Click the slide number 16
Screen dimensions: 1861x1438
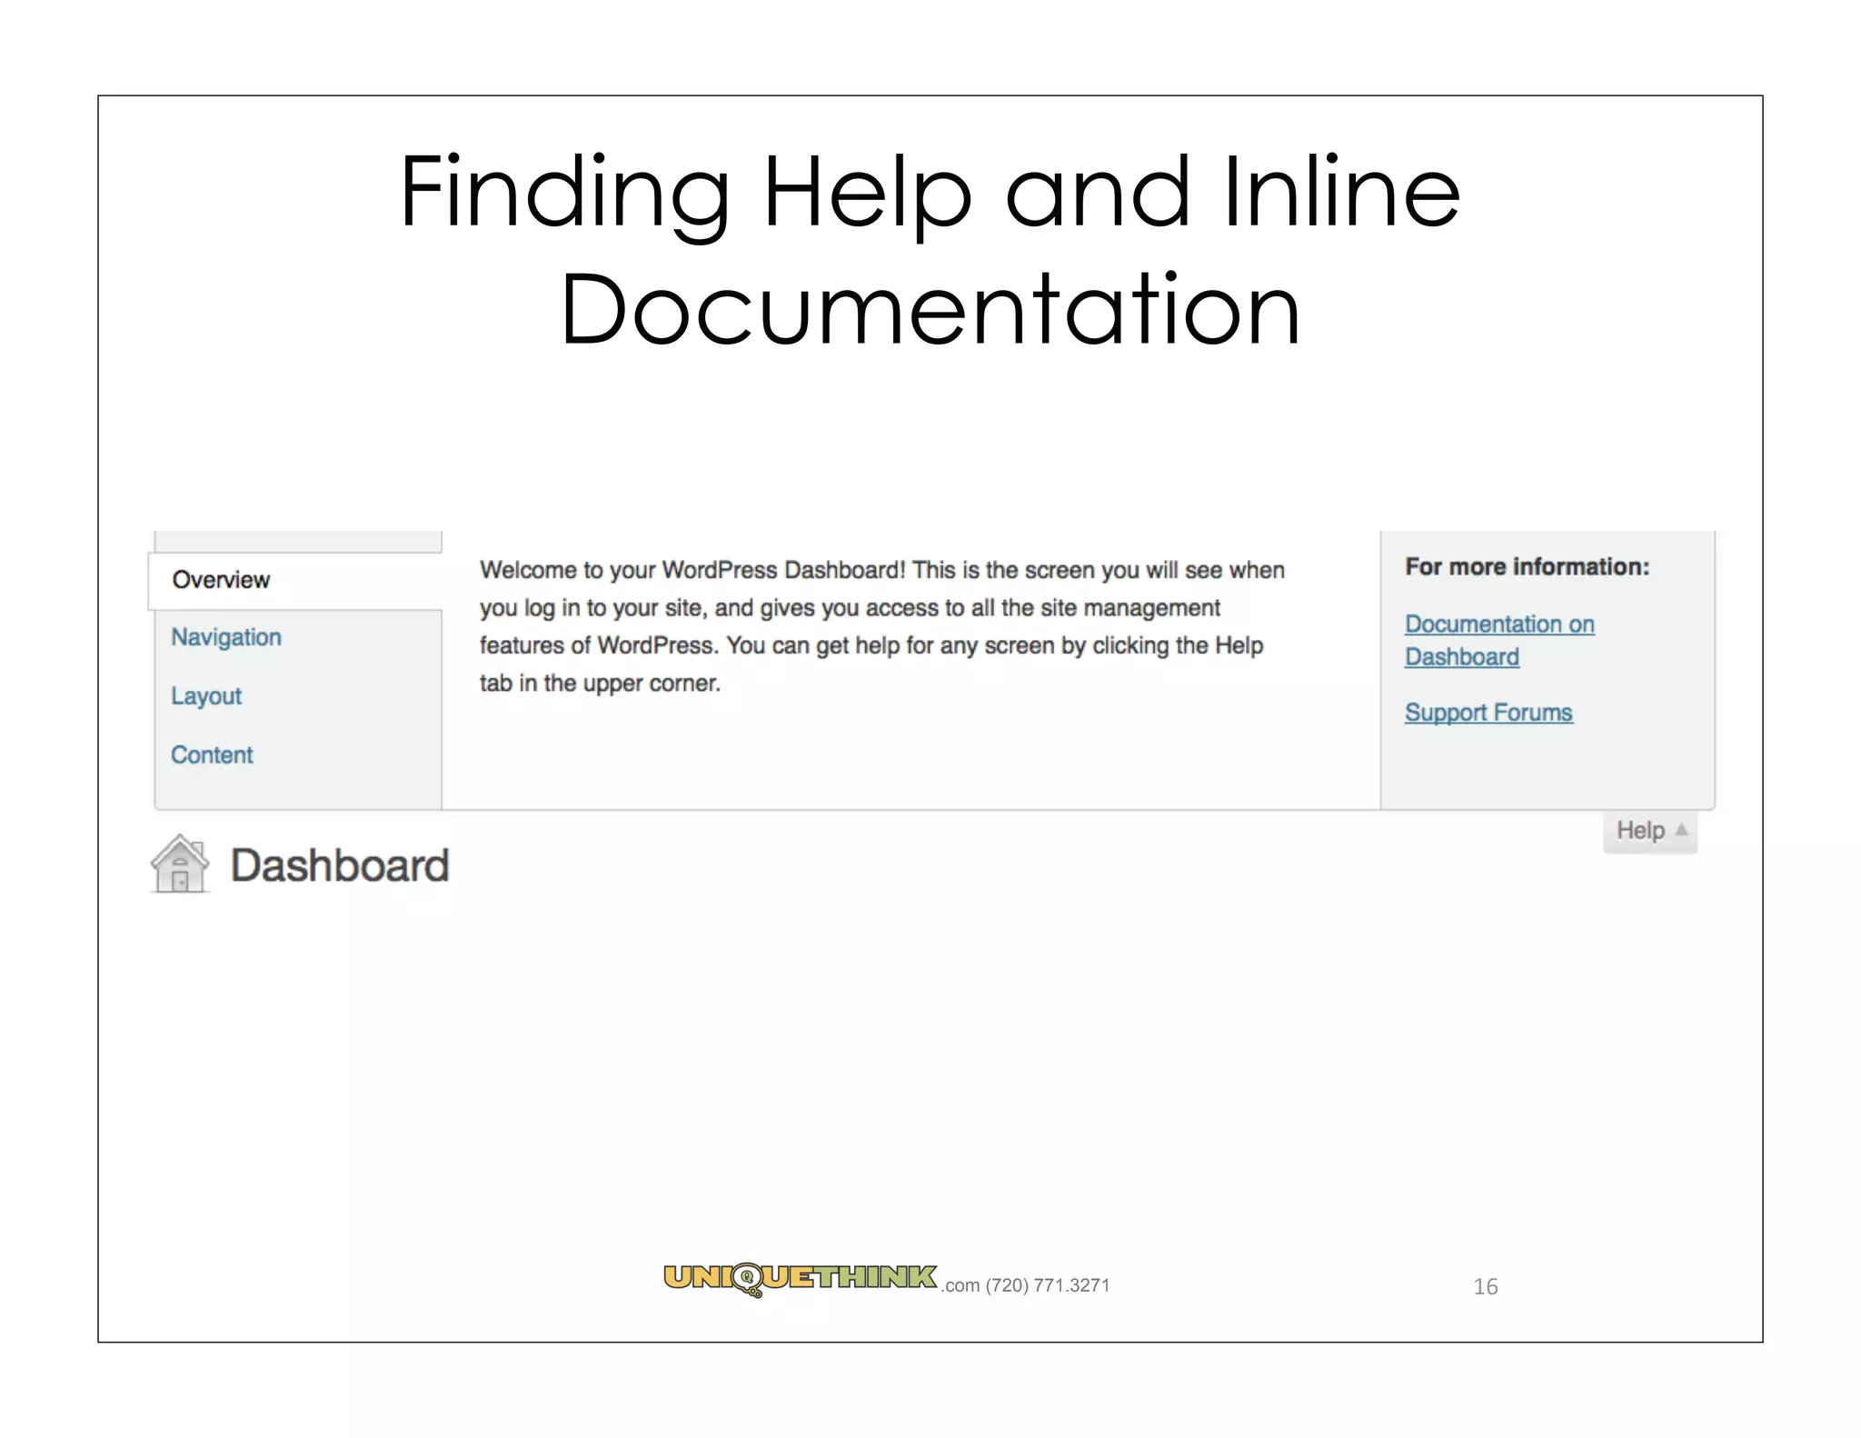[1485, 1286]
